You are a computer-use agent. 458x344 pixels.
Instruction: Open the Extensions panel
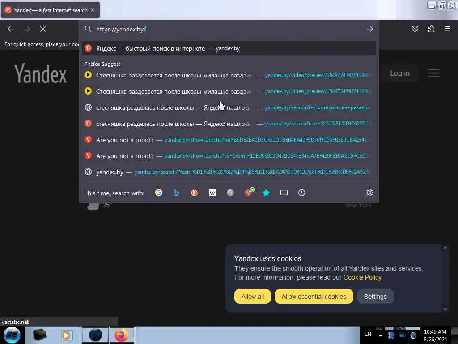(x=431, y=29)
